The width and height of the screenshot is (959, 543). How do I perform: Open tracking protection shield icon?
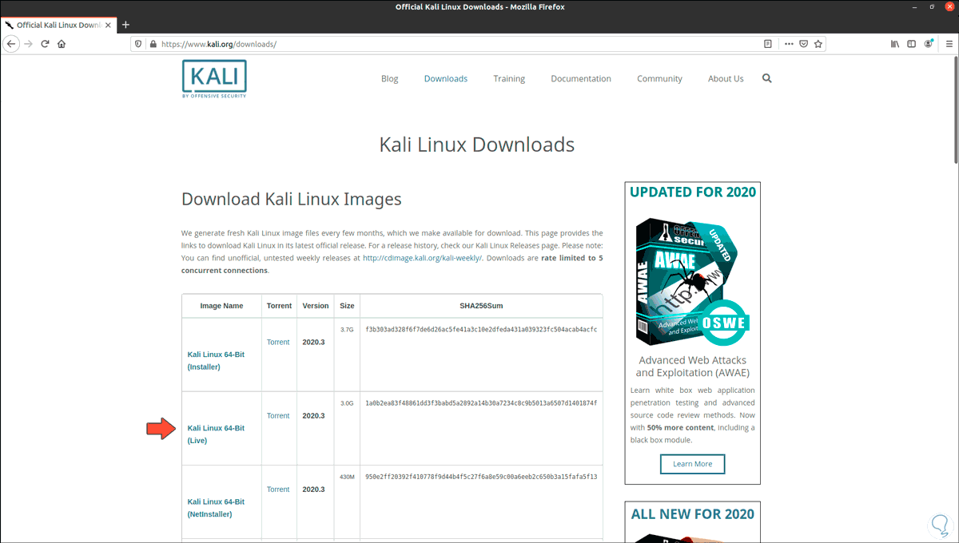pos(138,44)
